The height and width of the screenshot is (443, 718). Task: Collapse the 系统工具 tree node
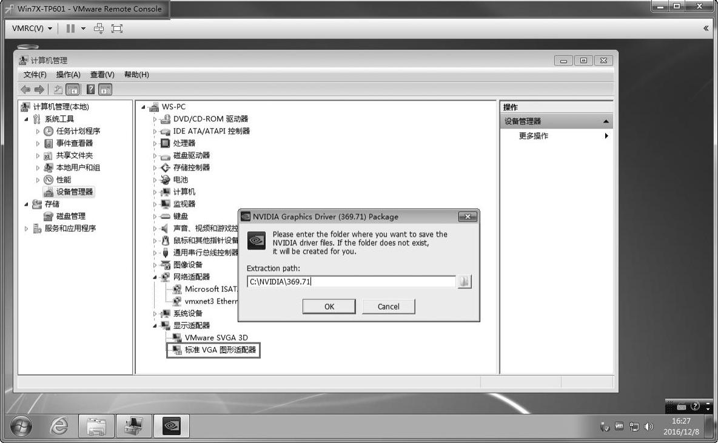pos(26,119)
